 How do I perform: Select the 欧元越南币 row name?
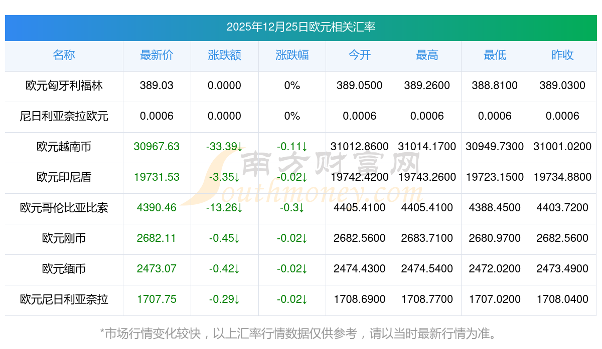[x=64, y=147]
